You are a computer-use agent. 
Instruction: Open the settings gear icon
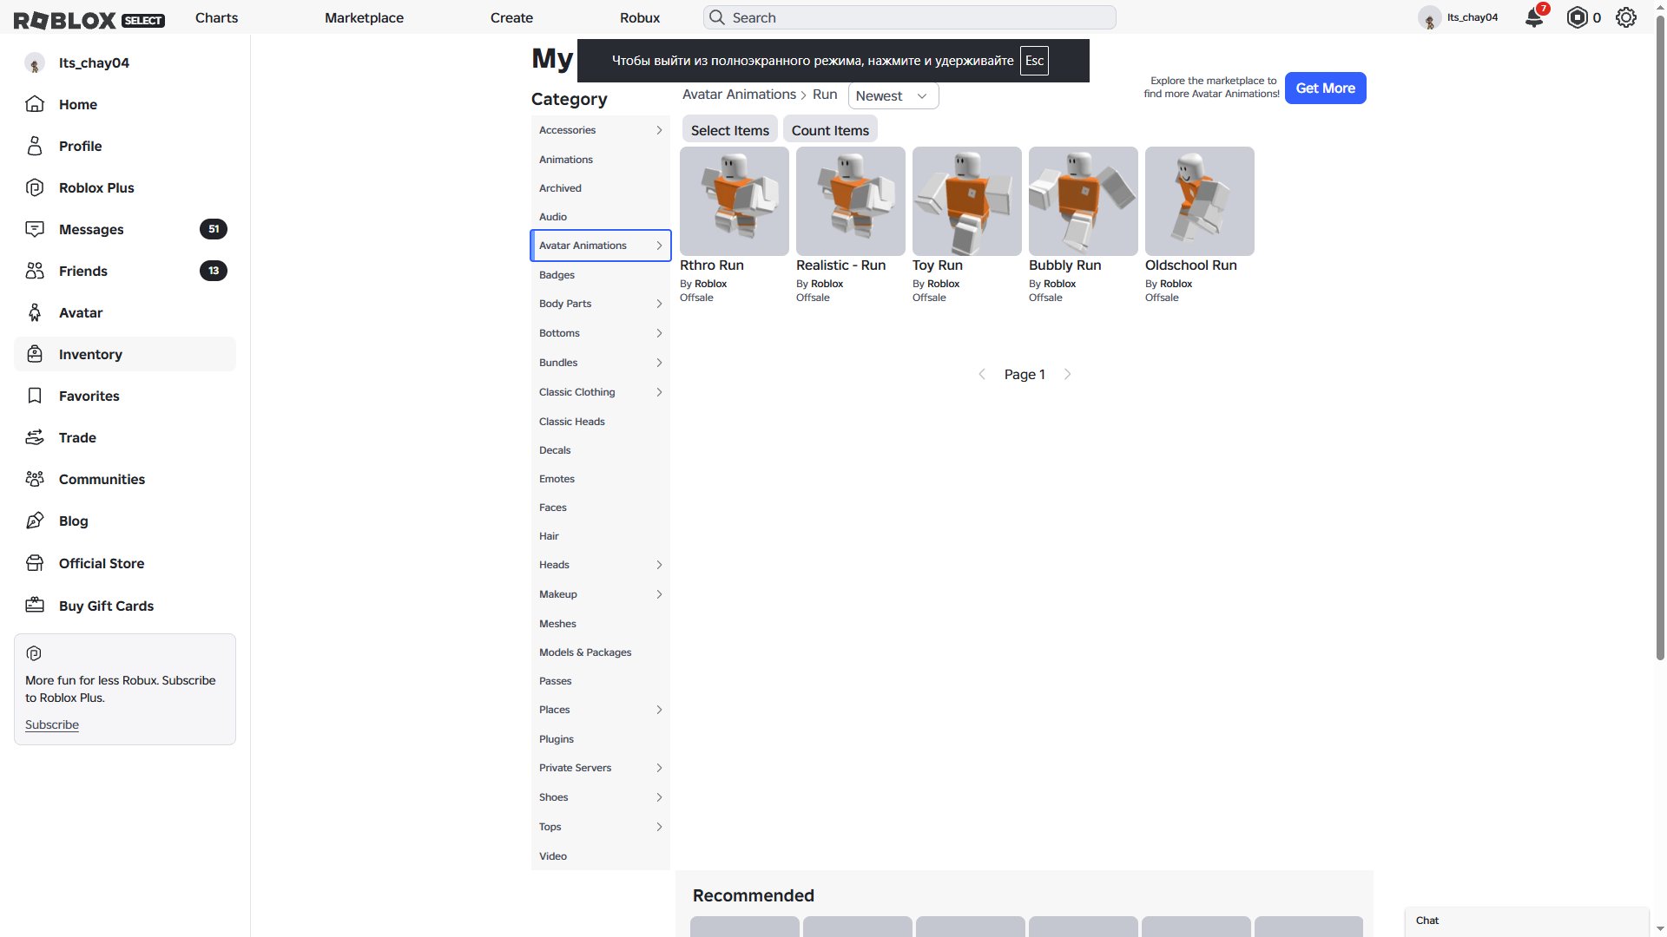1626,17
